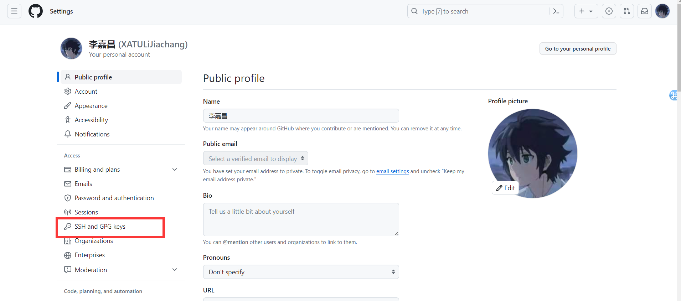Open the command palette icon
Viewport: 681px width, 301px height.
[556, 11]
